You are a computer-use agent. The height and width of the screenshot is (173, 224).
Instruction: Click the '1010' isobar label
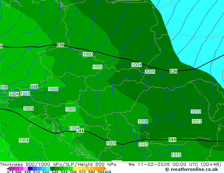click(x=196, y=112)
